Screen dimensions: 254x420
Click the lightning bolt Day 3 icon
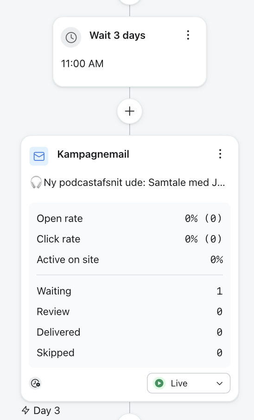pyautogui.click(x=25, y=410)
